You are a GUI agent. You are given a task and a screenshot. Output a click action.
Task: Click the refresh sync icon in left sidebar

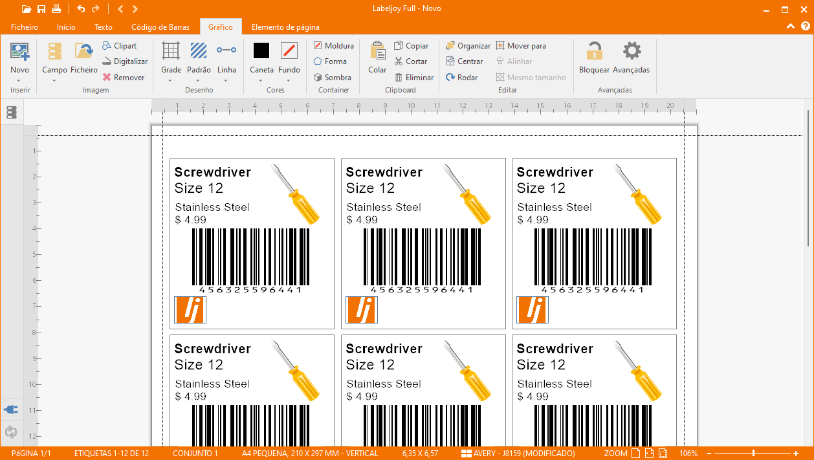point(11,432)
